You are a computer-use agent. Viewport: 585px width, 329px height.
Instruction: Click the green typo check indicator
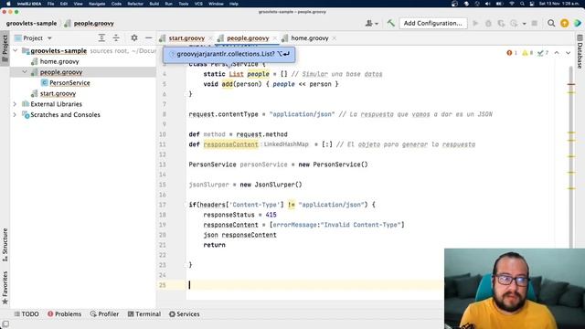tap(543, 53)
